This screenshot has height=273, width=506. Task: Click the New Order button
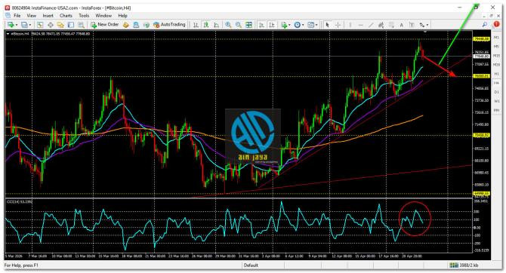point(104,24)
